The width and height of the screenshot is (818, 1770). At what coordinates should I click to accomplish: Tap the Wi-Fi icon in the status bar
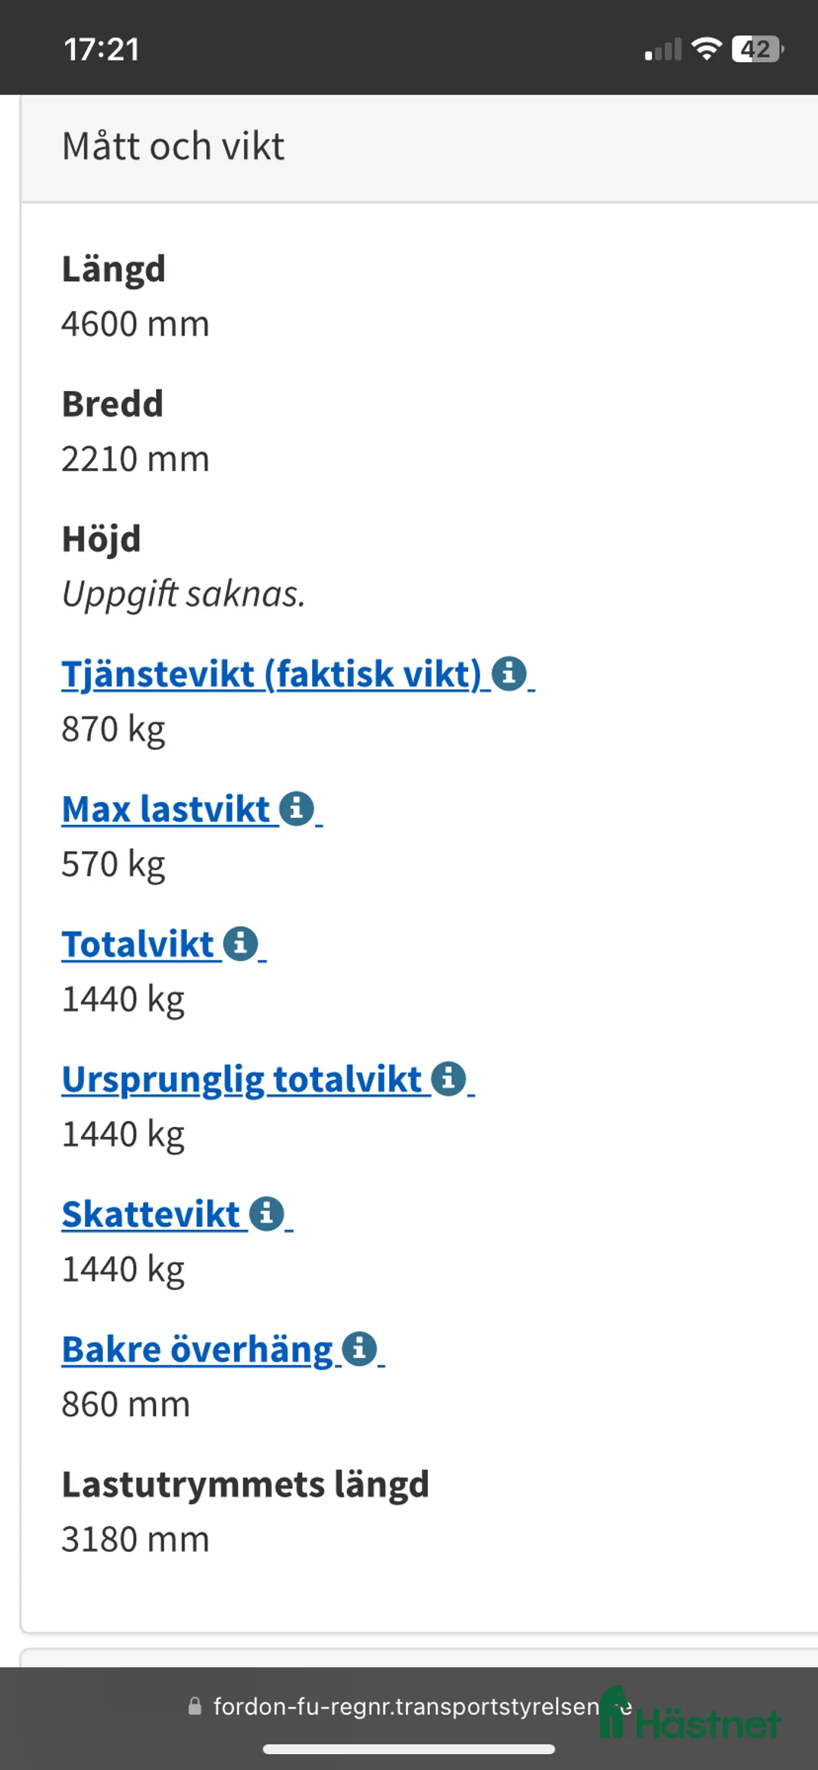707,48
